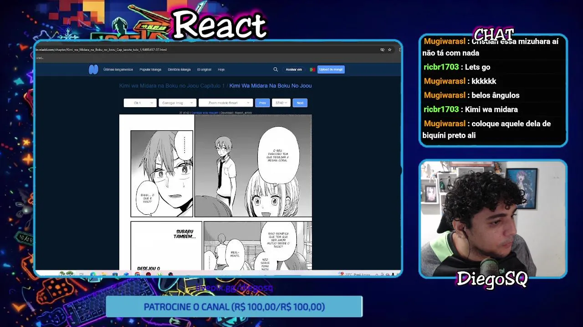The image size is (583, 327).
Task: Open the El original menu item
Action: (204, 69)
